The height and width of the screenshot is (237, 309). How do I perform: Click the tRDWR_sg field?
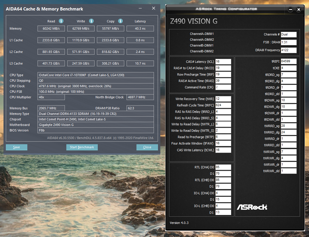coord(289,100)
